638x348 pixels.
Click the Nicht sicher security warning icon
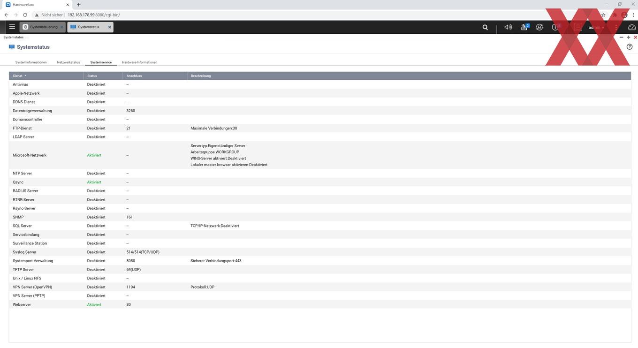[x=37, y=15]
